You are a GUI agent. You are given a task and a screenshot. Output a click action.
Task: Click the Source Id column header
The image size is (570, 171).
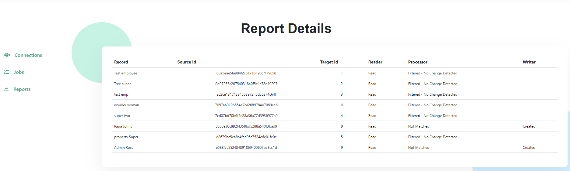click(x=187, y=62)
